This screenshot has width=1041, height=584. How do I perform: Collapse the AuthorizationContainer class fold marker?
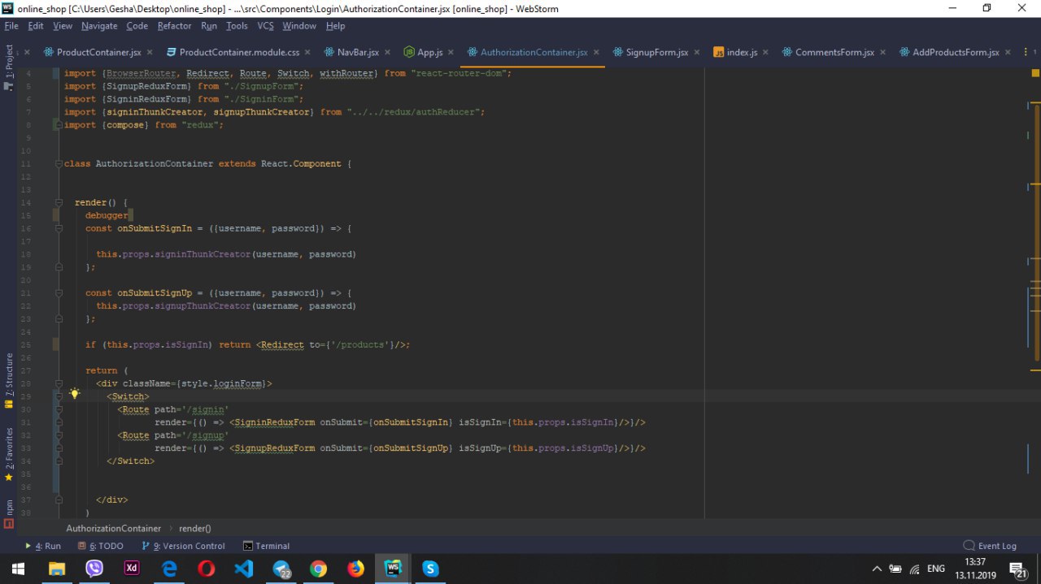[x=58, y=164]
